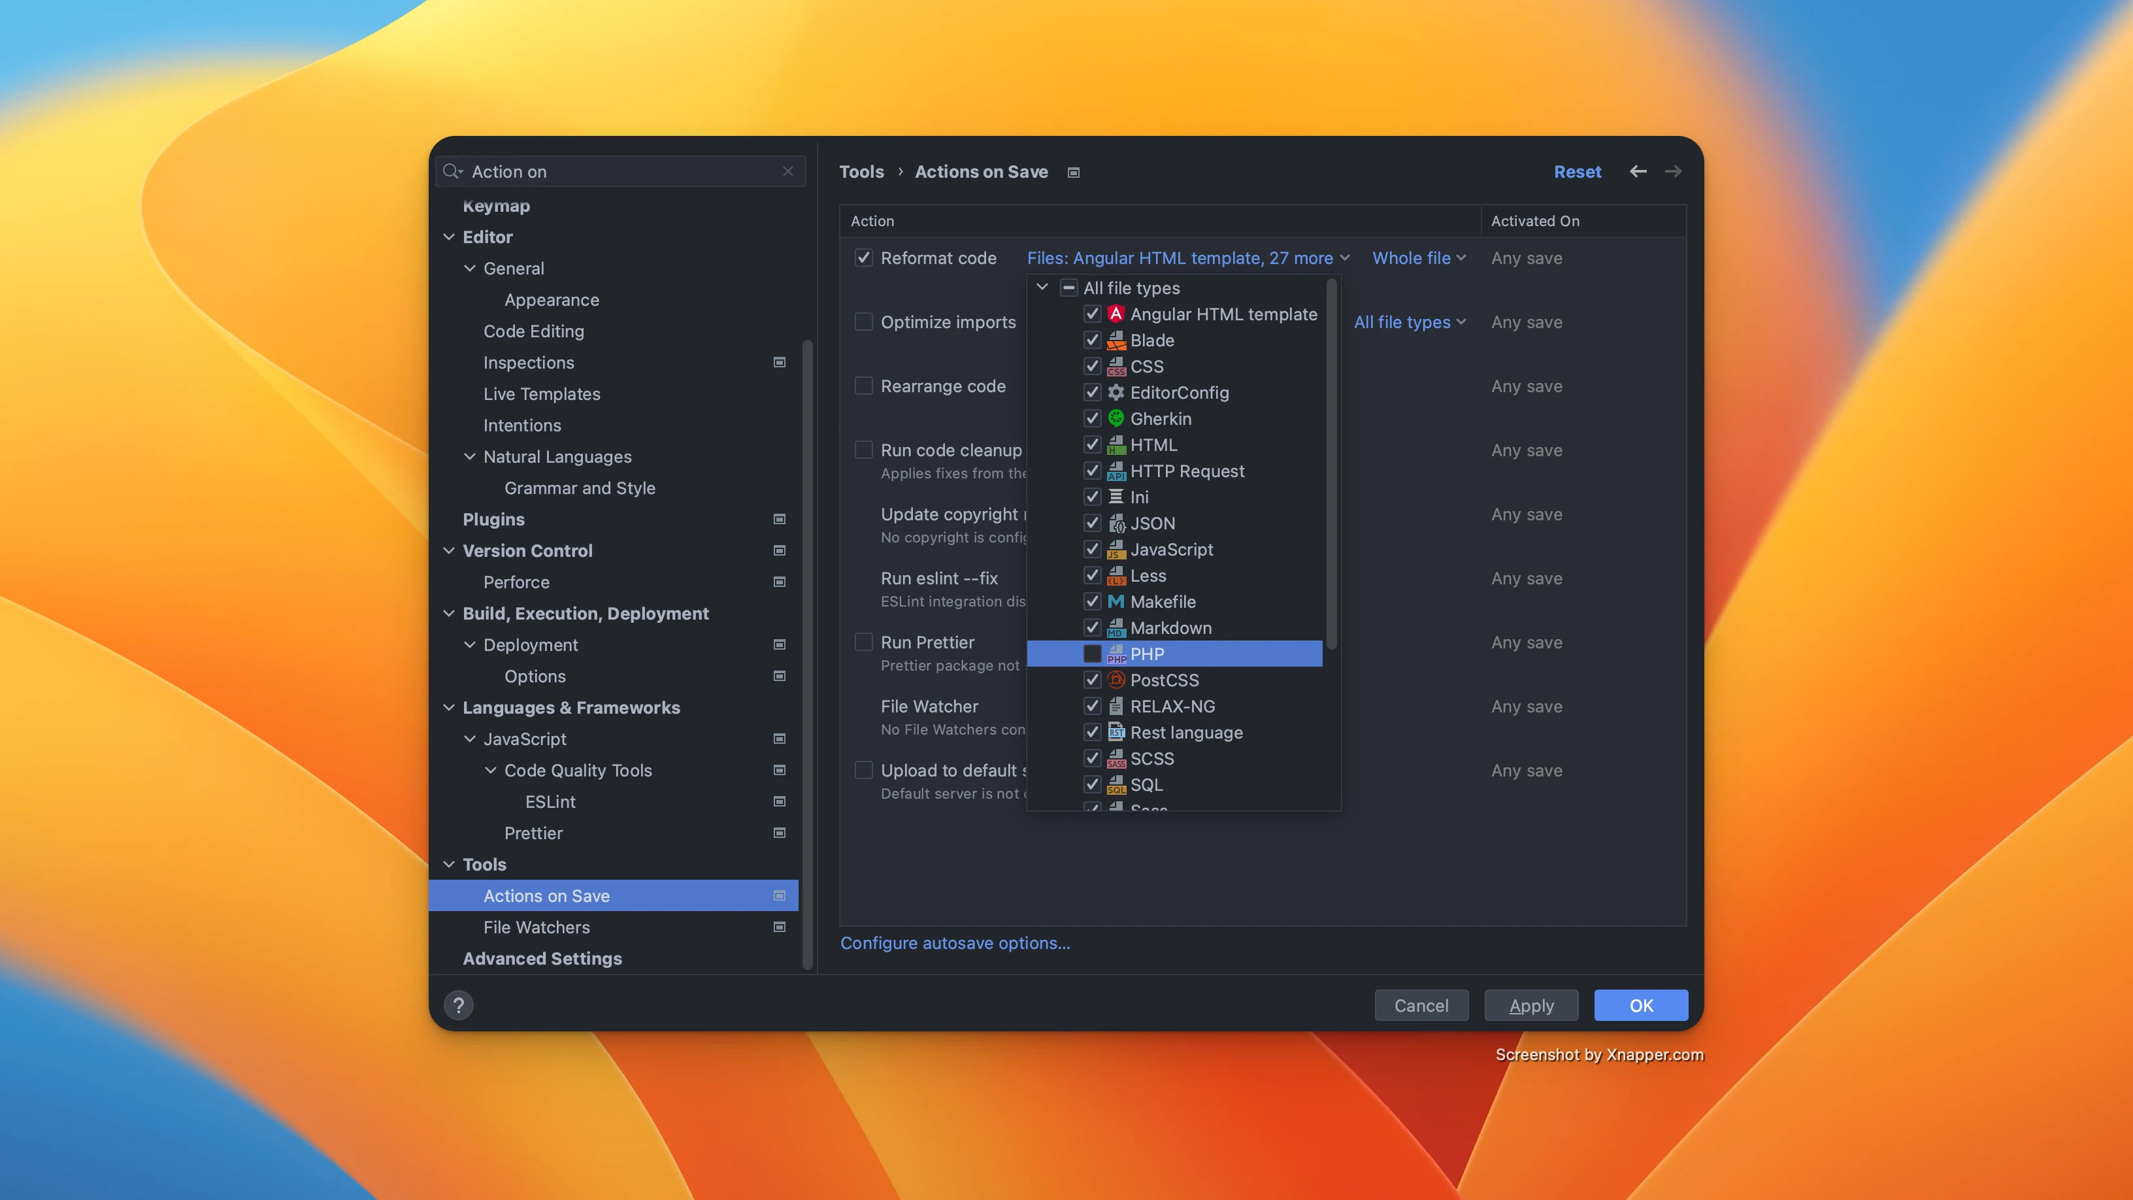Screen dimensions: 2133x1200
Task: Click the project icon beside Inspections
Action: (779, 362)
